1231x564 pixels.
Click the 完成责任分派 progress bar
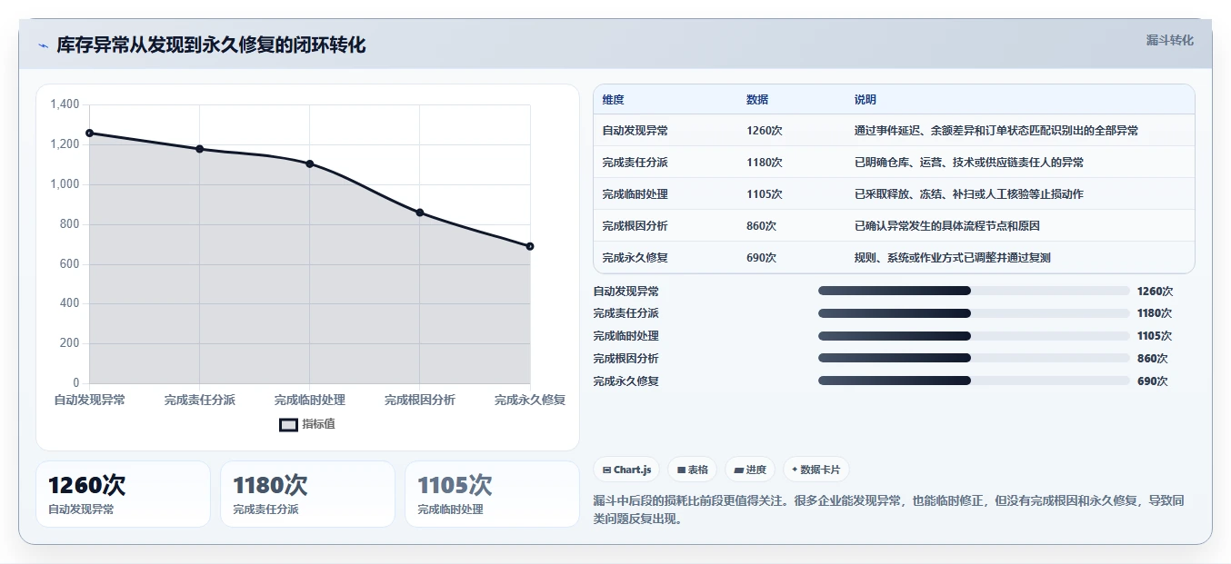point(974,313)
